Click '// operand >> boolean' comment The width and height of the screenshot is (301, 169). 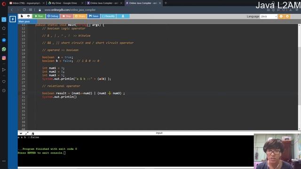coord(60,50)
